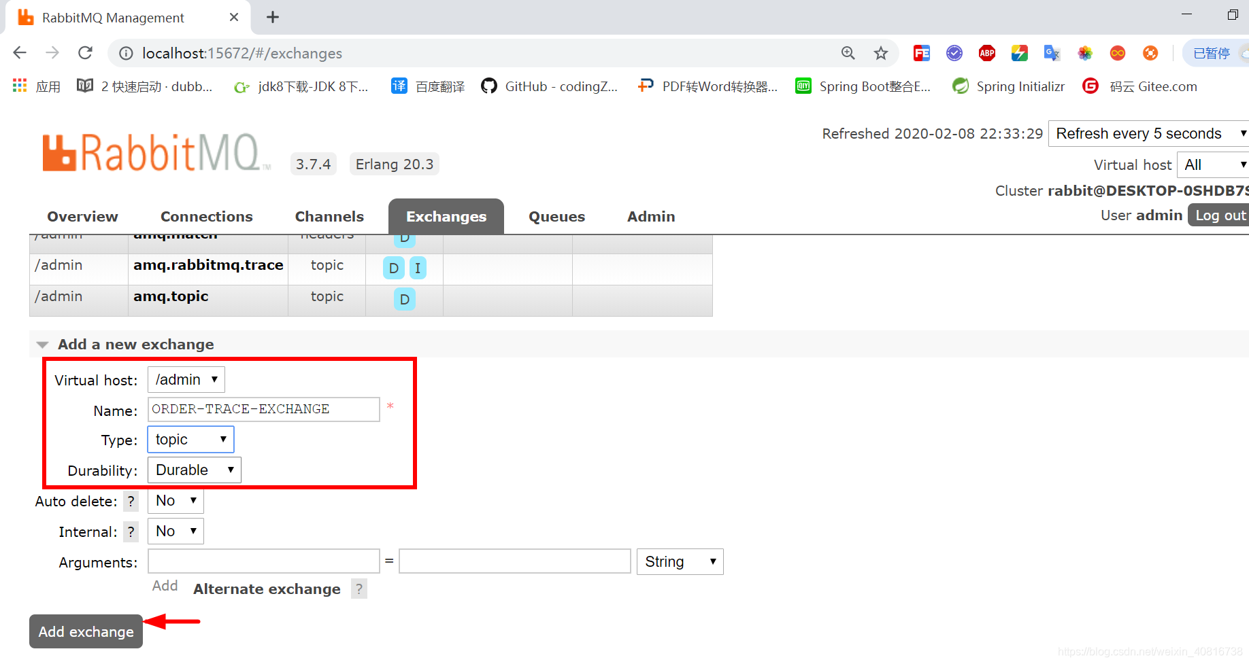Click the Arguments key input field
The height and width of the screenshot is (664, 1249).
pos(264,561)
